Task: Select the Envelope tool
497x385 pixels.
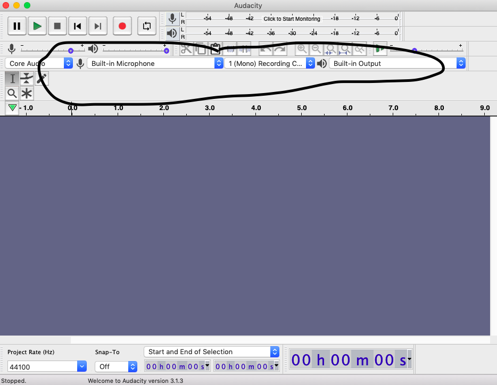Action: pos(27,78)
